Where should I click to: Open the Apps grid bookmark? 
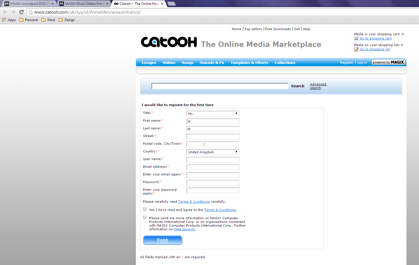(9, 20)
